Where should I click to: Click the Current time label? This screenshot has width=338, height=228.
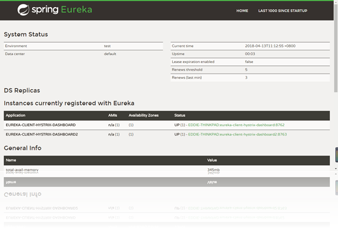[183, 46]
